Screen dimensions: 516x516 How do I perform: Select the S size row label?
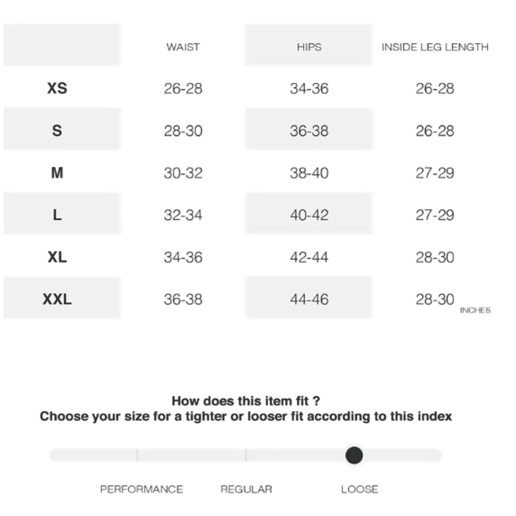pyautogui.click(x=57, y=131)
